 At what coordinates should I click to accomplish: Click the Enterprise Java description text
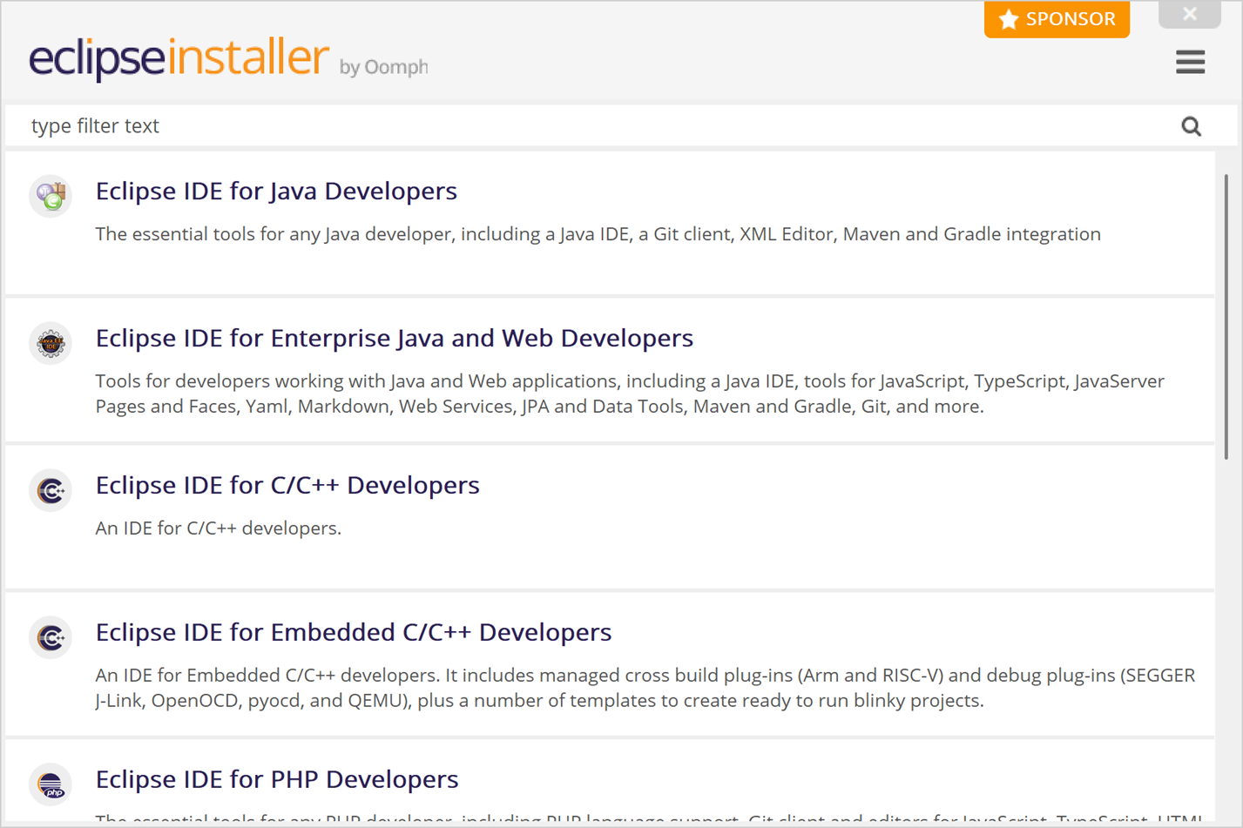tap(630, 394)
